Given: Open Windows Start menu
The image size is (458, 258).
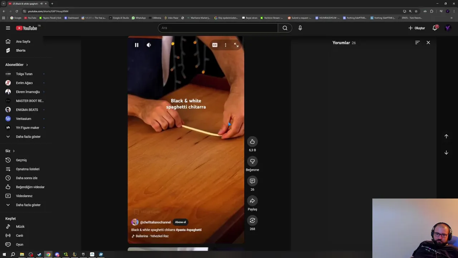Looking at the screenshot, I should pos(4,254).
